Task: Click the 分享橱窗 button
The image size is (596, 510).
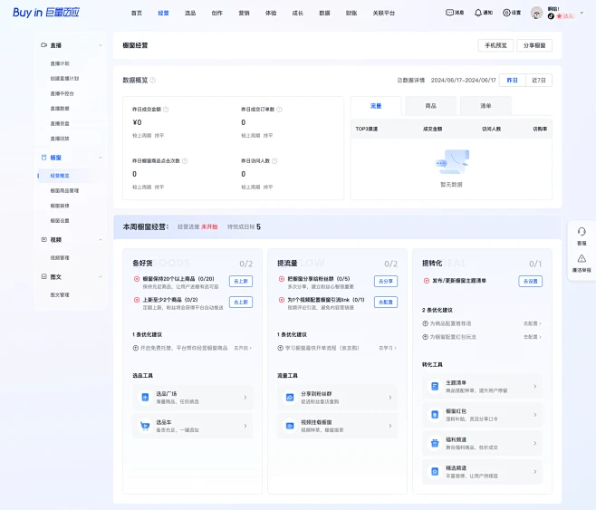Action: click(534, 45)
